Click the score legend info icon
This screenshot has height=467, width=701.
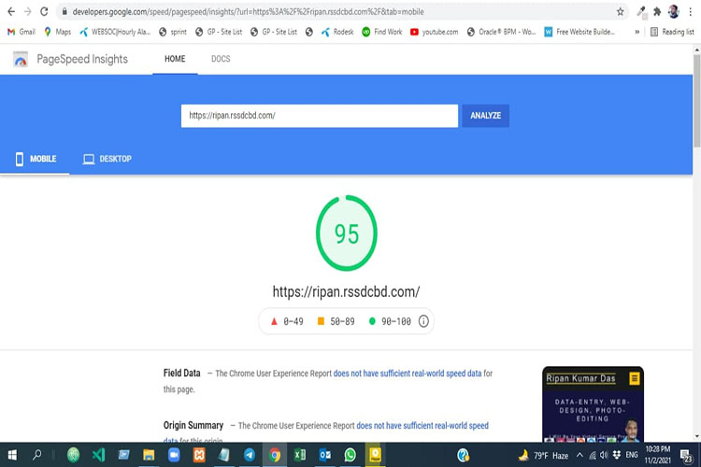pyautogui.click(x=423, y=321)
